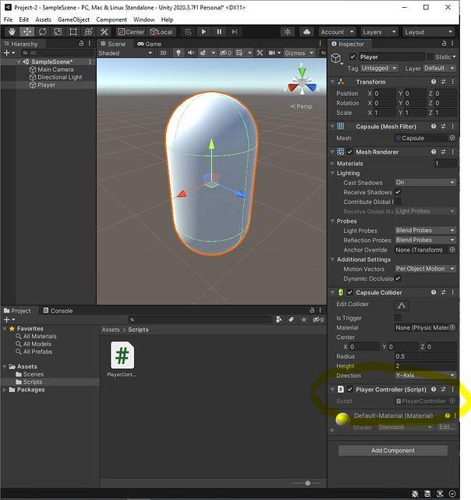
Task: Open Transform component help icon
Action: click(x=434, y=82)
